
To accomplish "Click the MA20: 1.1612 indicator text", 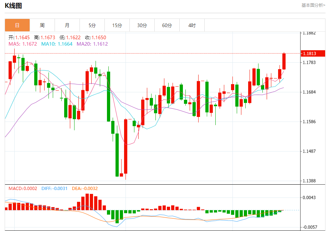I will click(x=92, y=44).
